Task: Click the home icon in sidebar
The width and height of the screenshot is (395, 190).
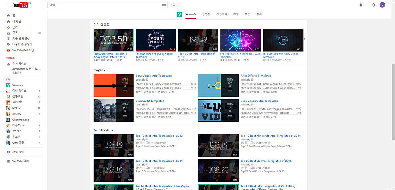Action: click(8, 16)
